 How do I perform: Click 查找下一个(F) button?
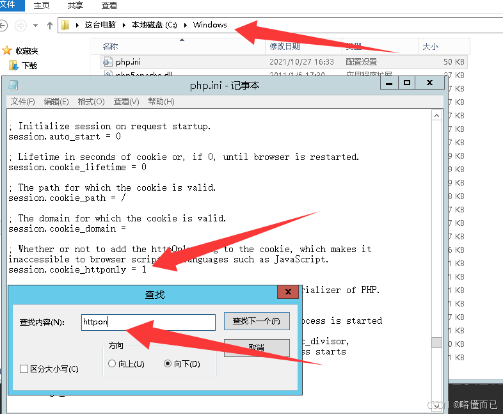(x=257, y=321)
